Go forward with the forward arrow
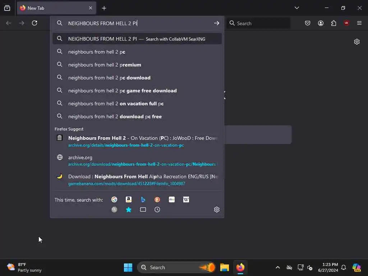This screenshot has height=276, width=368. [22, 23]
